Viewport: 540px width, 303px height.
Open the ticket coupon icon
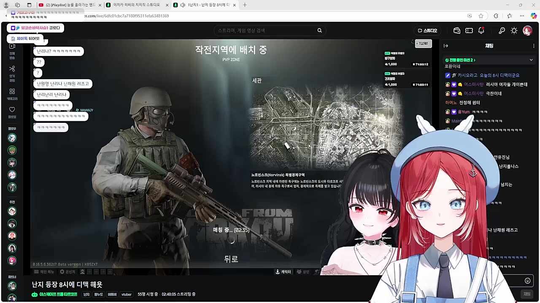tap(469, 31)
